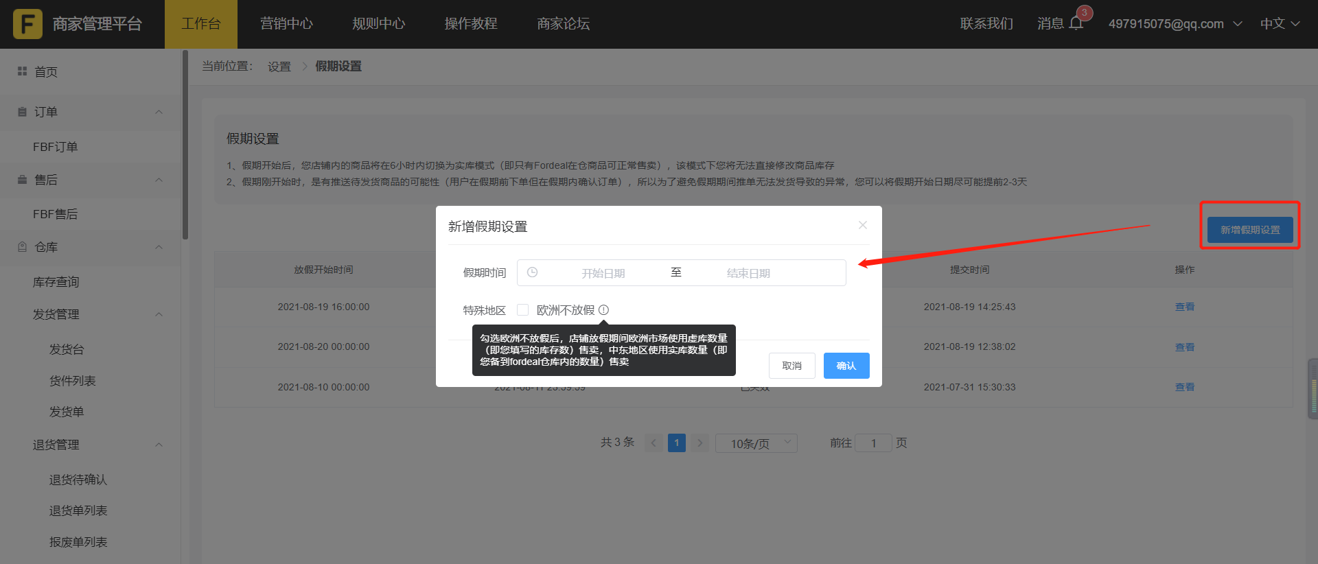Open the 中文 language dropdown
Viewport: 1318px width, 564px height.
[x=1280, y=24]
